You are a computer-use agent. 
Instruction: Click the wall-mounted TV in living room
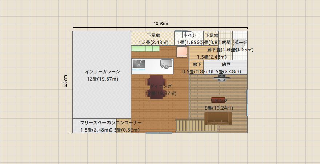point(221,77)
